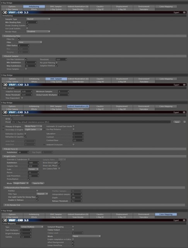This screenshot has width=188, height=248.
Task: Open the Color Mapping Mode dropdown showing None
Action: [x=87, y=236]
